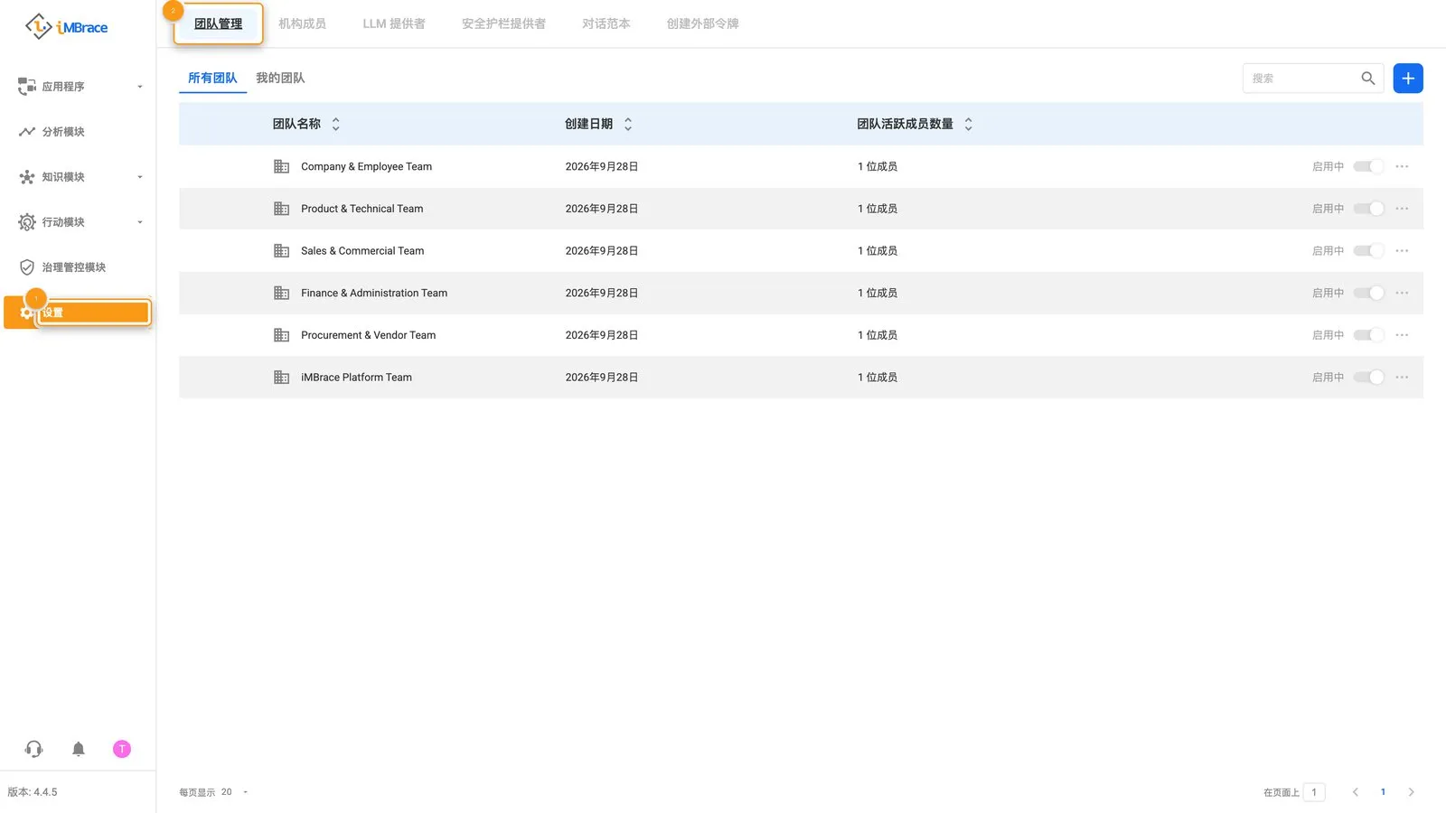Click the search magnifier icon
The height and width of the screenshot is (813, 1446).
[1368, 79]
